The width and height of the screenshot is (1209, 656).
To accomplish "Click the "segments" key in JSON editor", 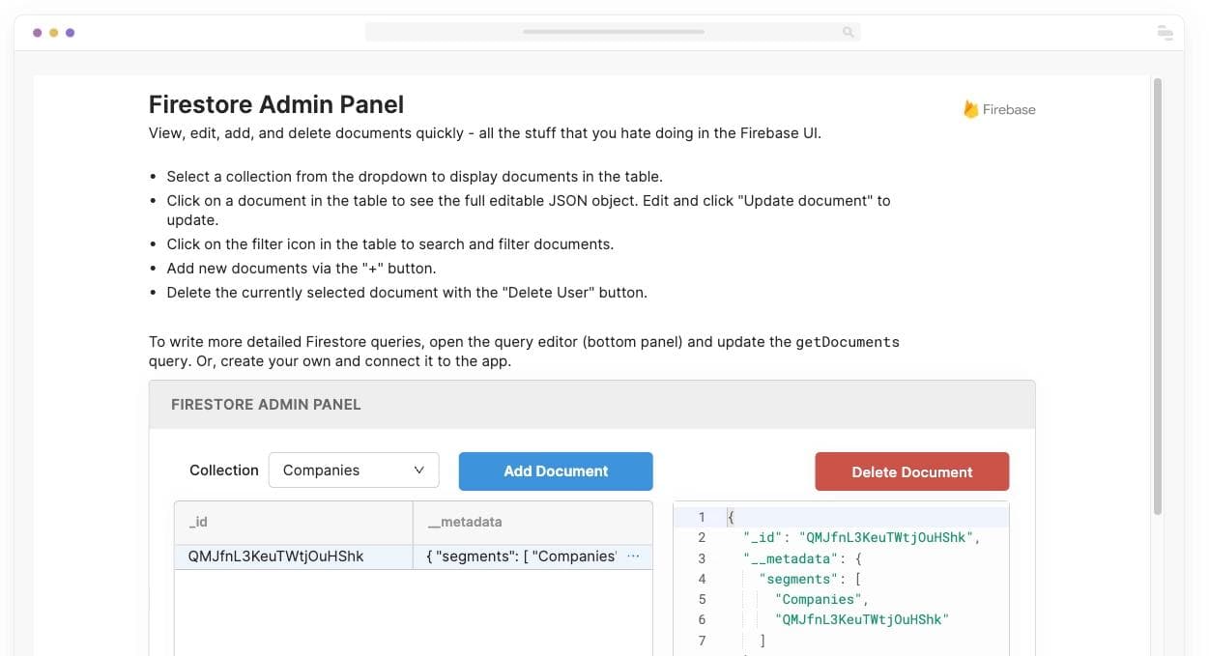I will tap(798, 579).
